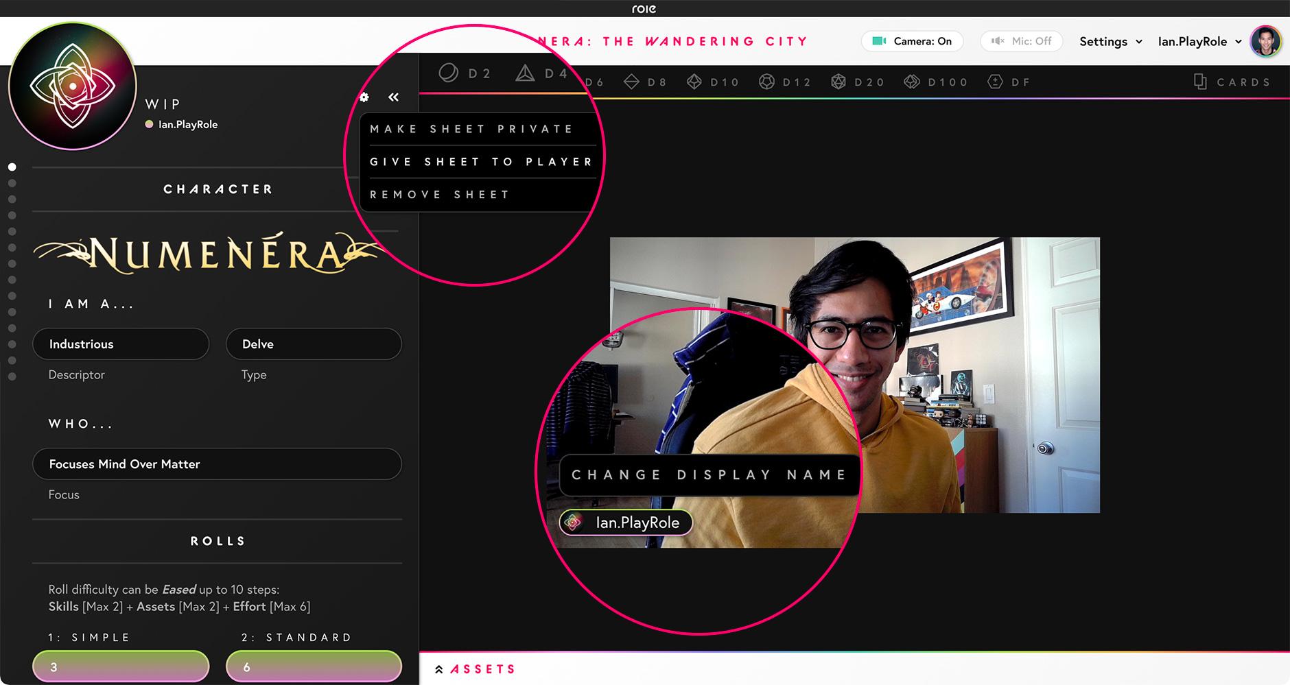Click Remove Sheet option
This screenshot has height=685, width=1290.
(440, 195)
